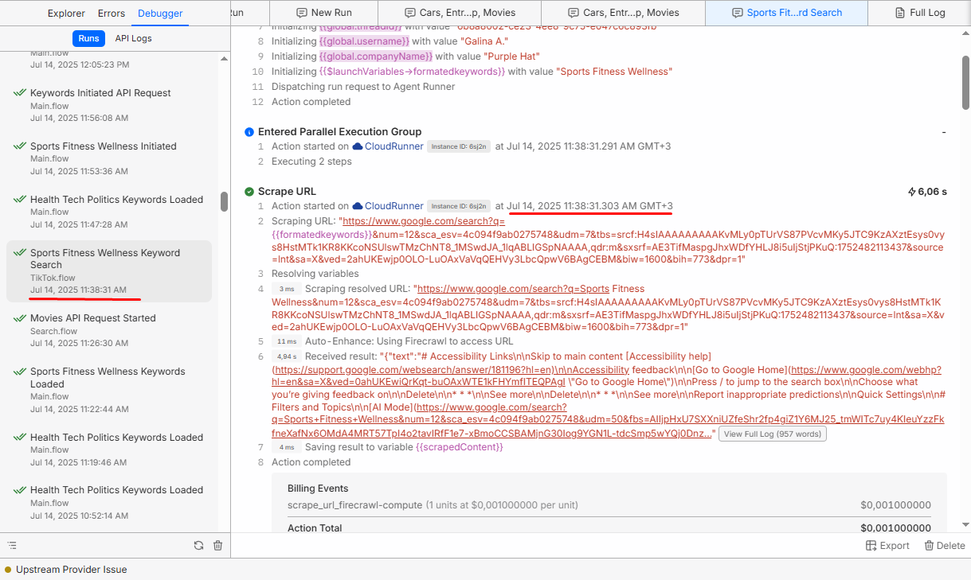Click the runs list scrollbar thumb
Viewport: 971px width, 580px height.
(224, 202)
